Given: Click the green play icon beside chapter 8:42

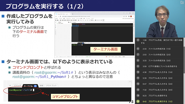Looking at the screenshot, I should tap(138, 101).
